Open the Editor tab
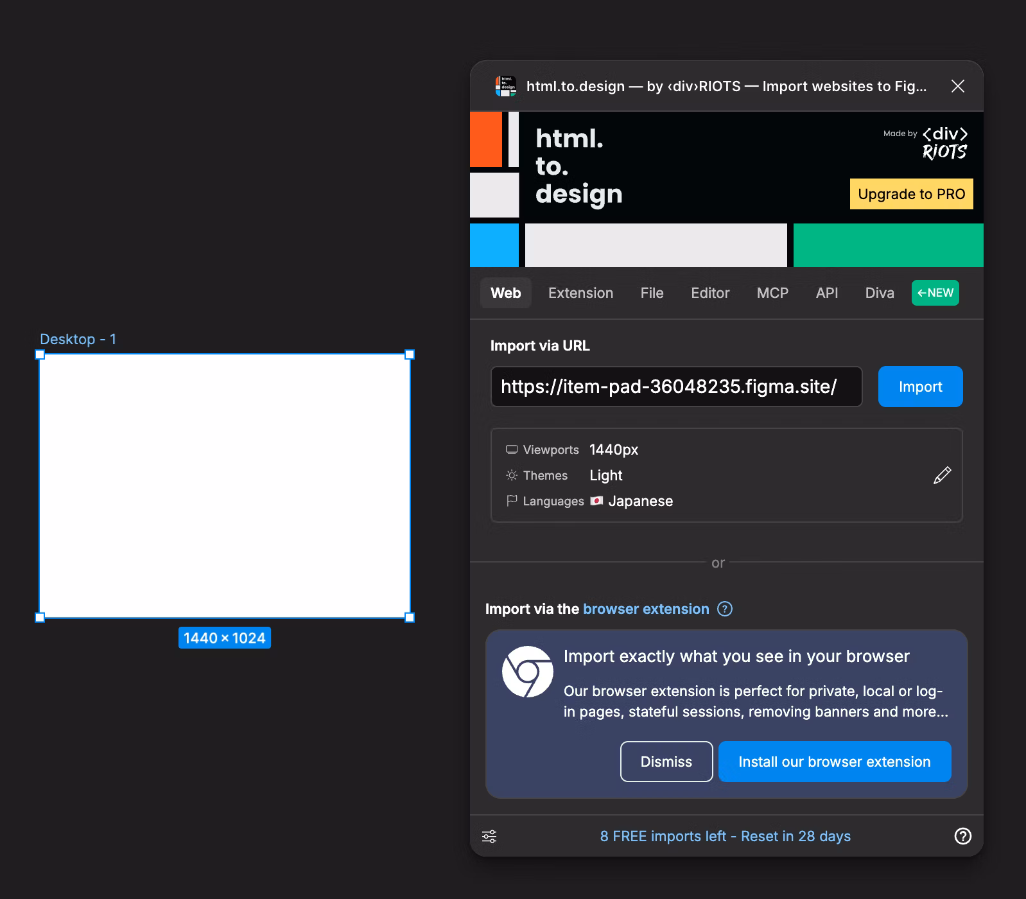 (x=710, y=293)
